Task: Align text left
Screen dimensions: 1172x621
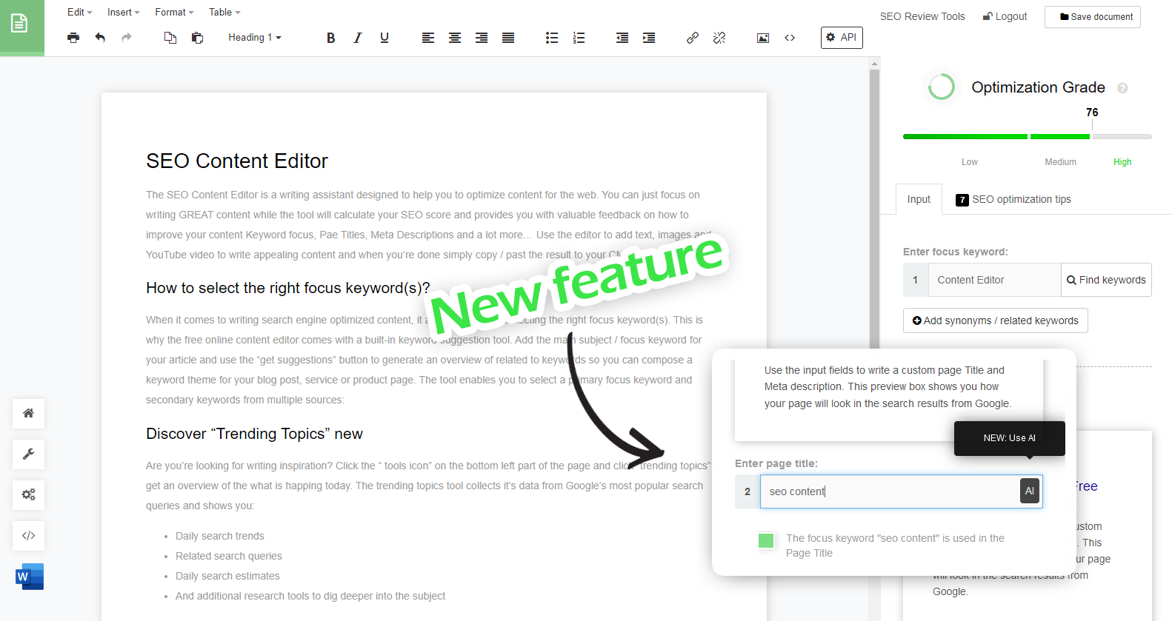Action: coord(428,38)
